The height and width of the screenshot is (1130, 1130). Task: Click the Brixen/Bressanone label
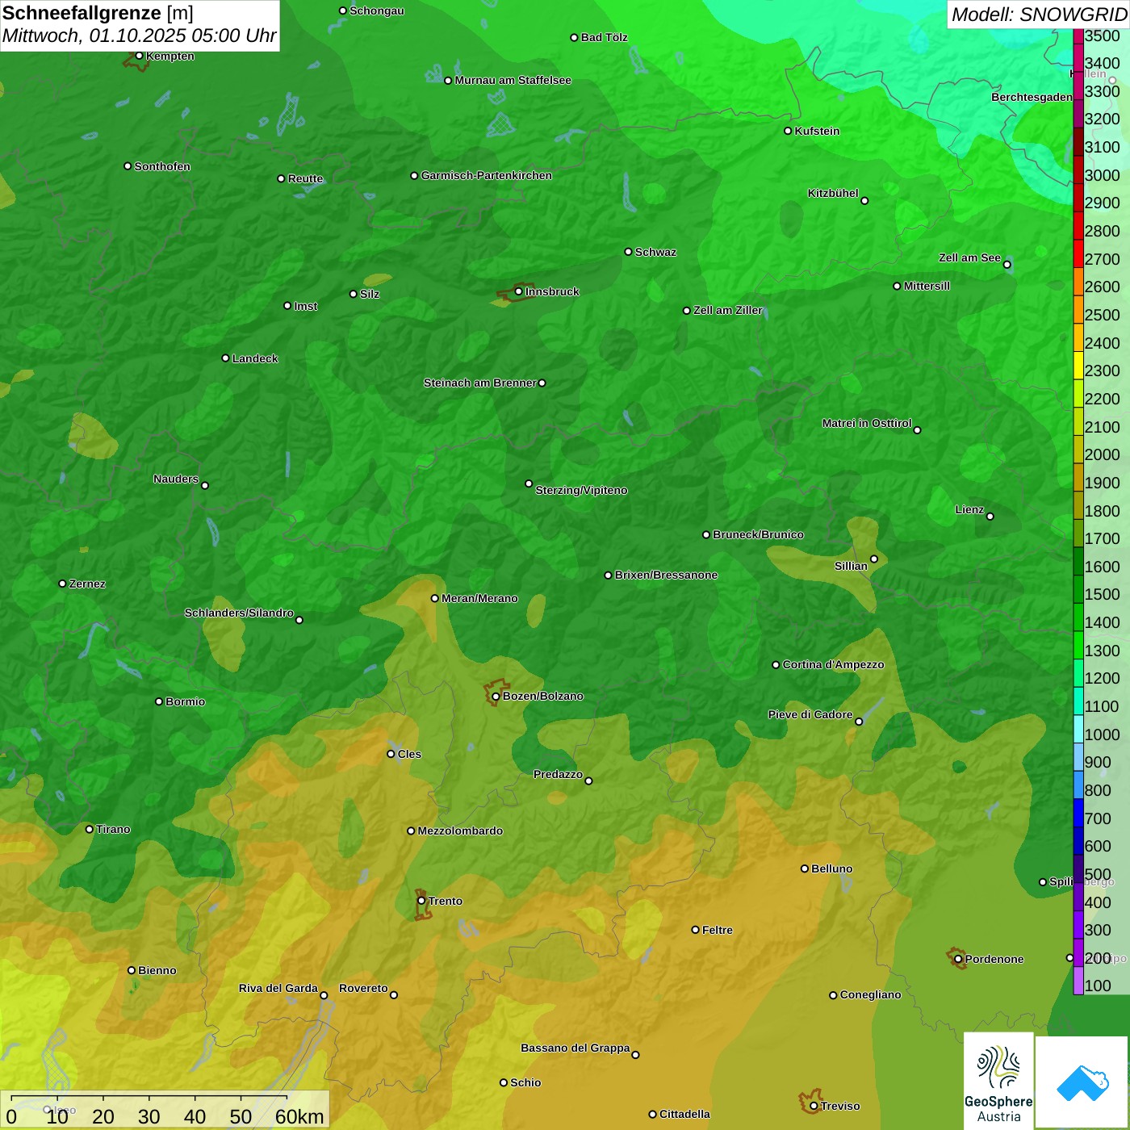pyautogui.click(x=666, y=575)
